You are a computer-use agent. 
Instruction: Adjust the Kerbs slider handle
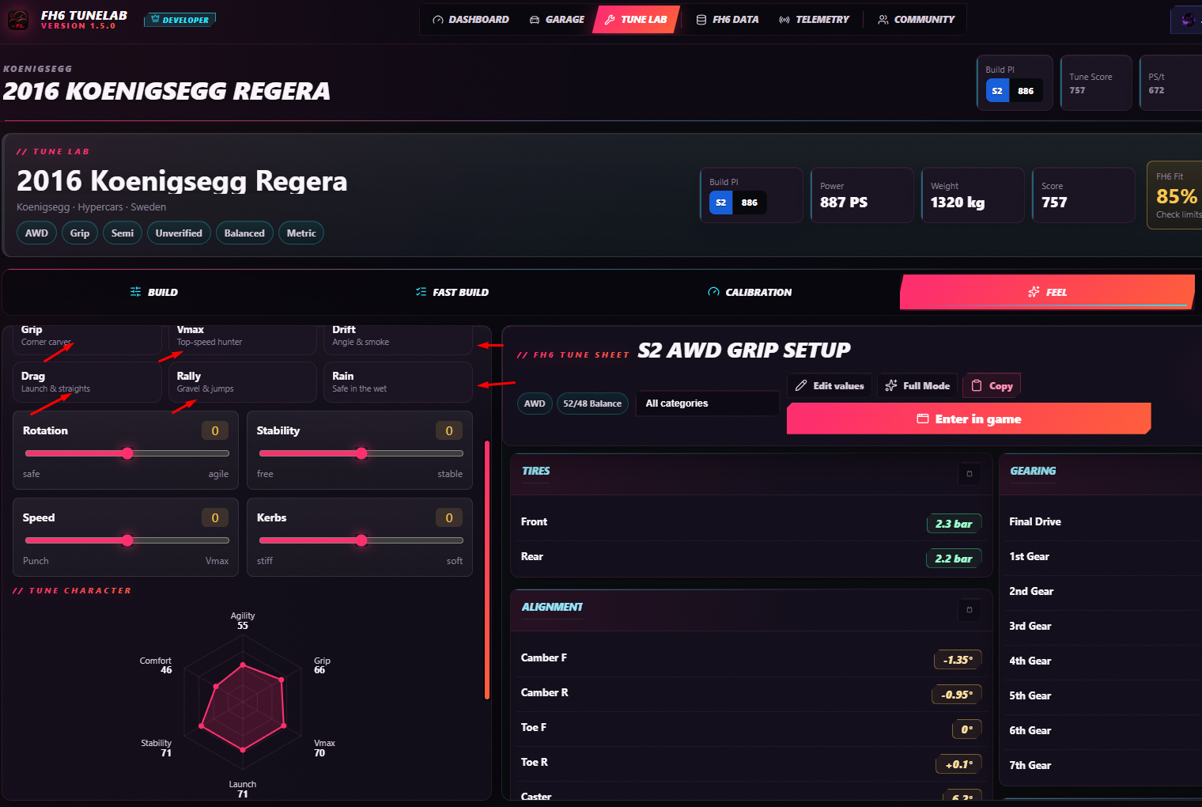pos(361,540)
